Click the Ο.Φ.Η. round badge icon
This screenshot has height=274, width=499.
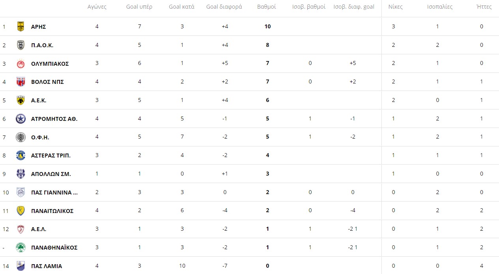point(21,137)
